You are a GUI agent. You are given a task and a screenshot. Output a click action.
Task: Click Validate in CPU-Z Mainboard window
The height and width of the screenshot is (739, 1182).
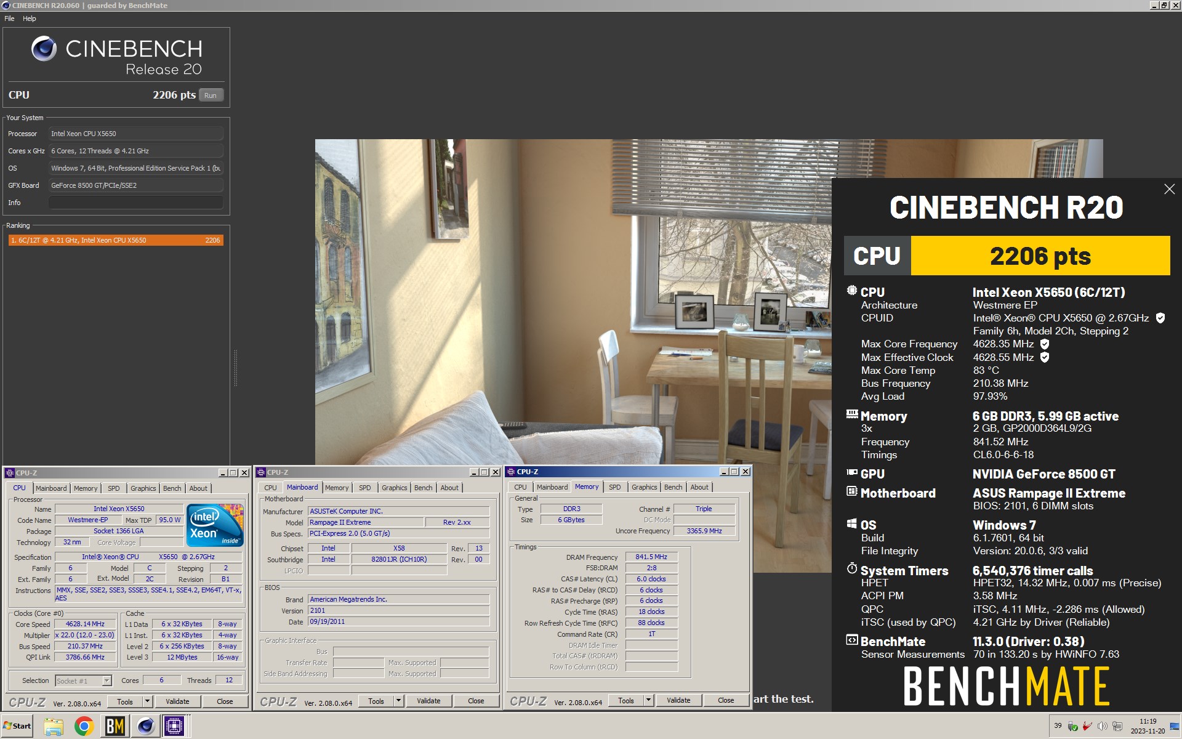point(428,701)
